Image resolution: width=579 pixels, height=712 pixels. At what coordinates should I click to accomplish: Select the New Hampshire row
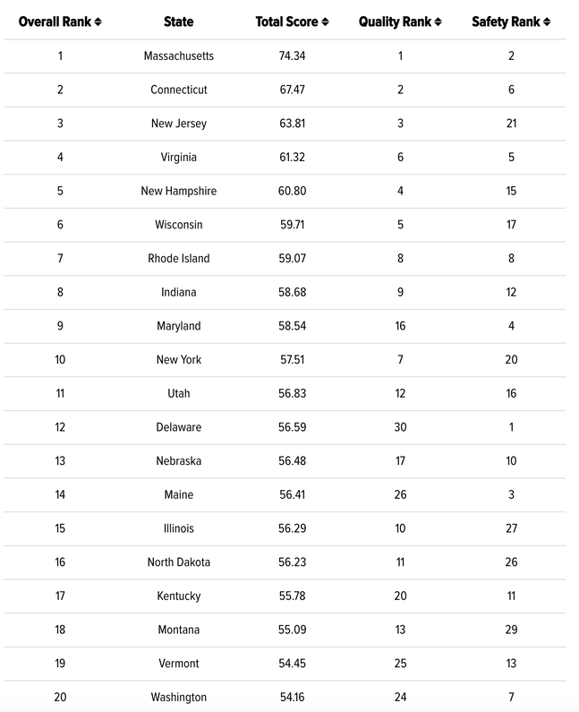pos(285,191)
